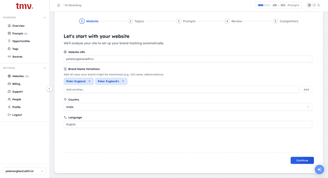Open Websites settings page

18,76
